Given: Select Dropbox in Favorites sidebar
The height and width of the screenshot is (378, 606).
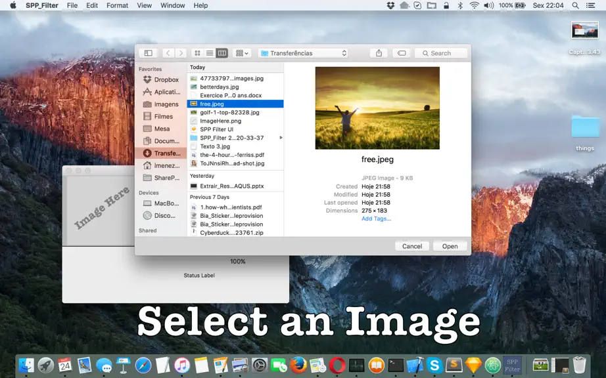Looking at the screenshot, I should pyautogui.click(x=161, y=79).
